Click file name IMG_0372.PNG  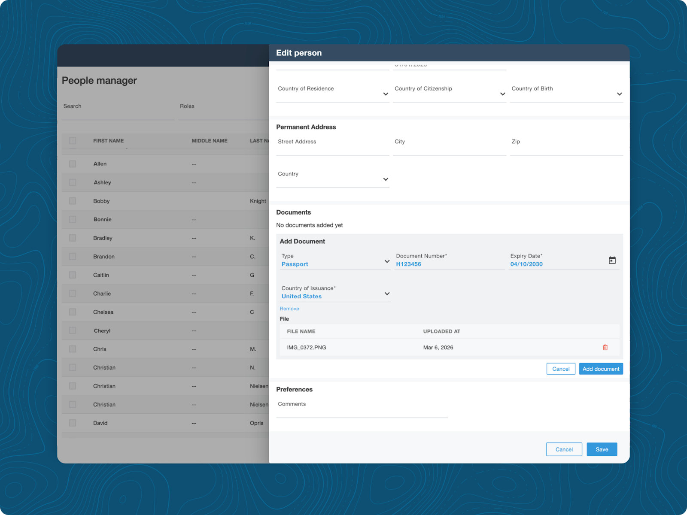tap(307, 348)
